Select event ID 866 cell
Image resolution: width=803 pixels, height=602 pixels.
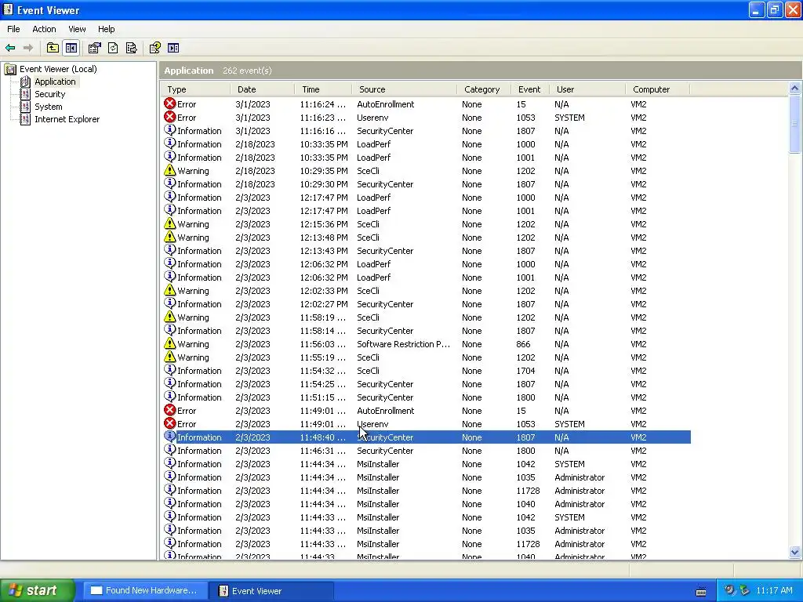tap(523, 344)
